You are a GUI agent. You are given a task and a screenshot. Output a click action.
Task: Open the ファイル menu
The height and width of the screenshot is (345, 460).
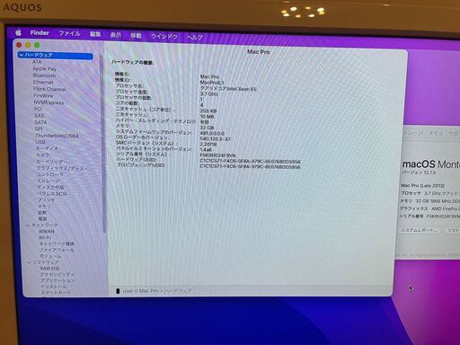point(69,33)
